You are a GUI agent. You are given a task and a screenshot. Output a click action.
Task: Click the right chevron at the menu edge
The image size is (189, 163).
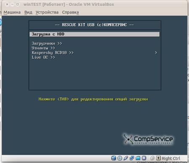pyautogui.click(x=156, y=53)
